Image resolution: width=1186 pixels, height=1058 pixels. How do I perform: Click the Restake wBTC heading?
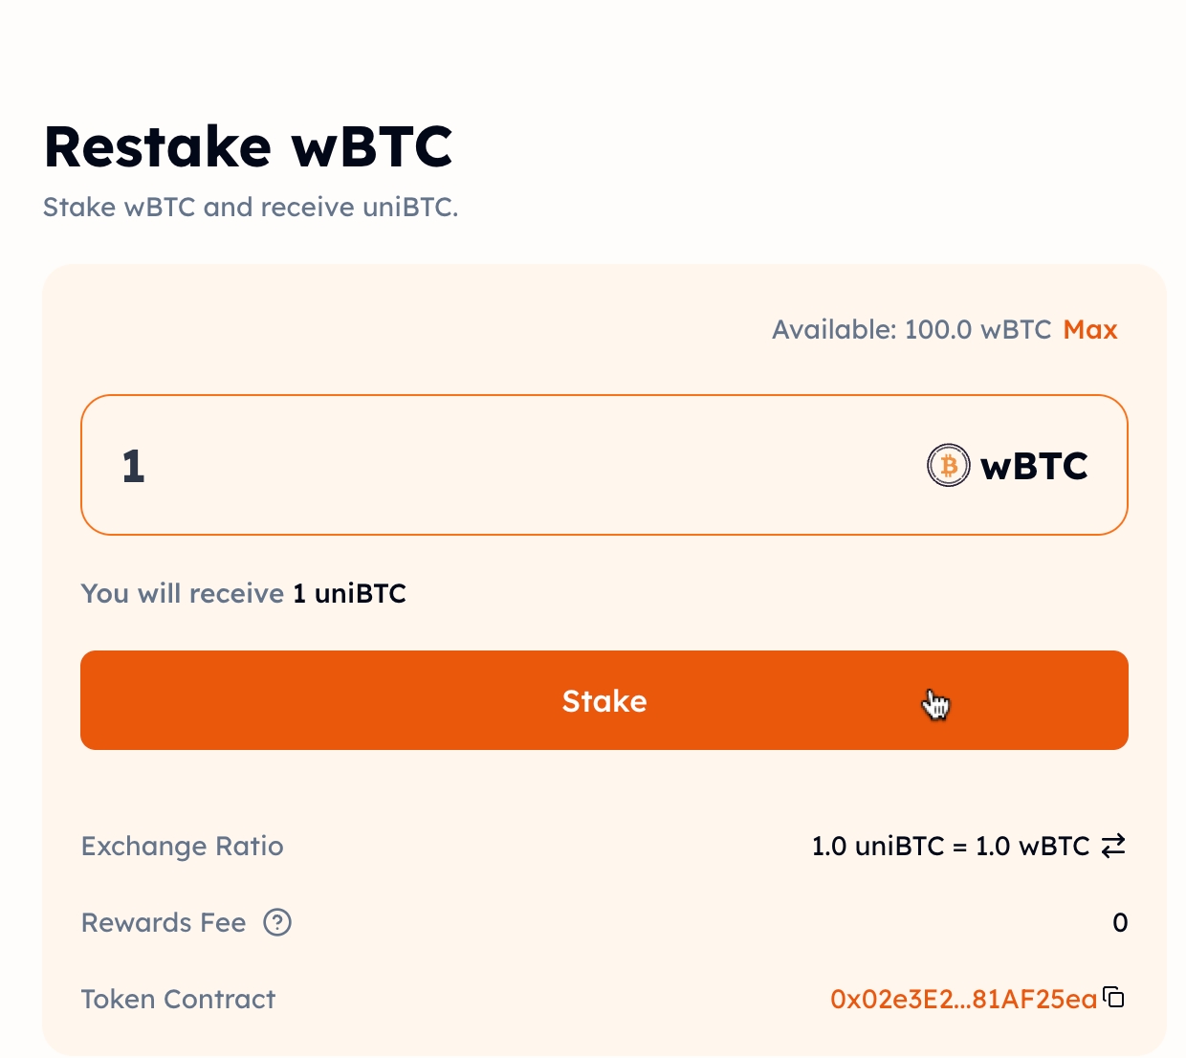pyautogui.click(x=249, y=147)
